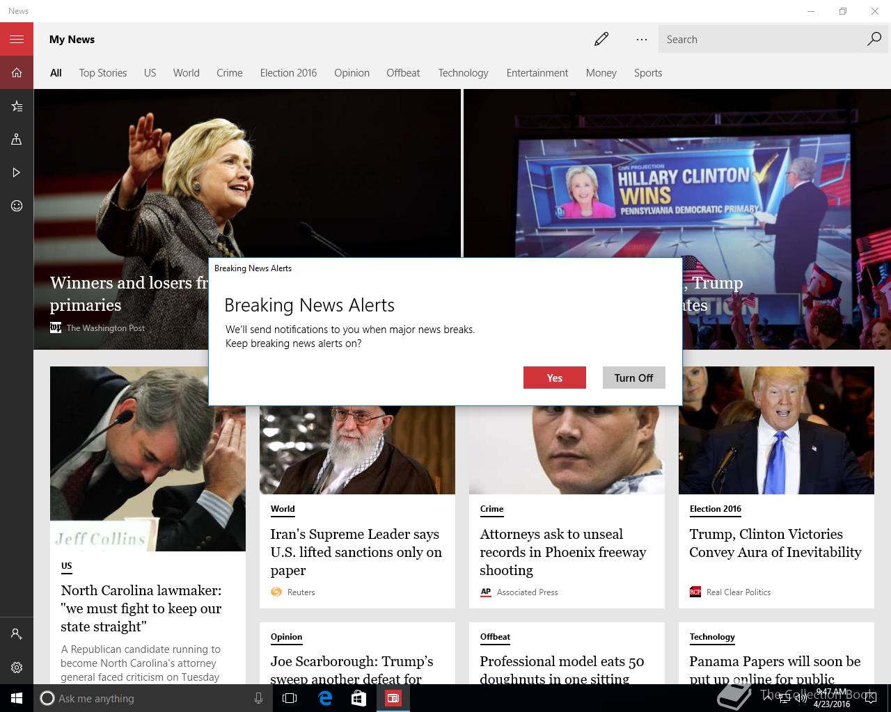Click the Associated Press source label
The width and height of the screenshot is (891, 712).
(527, 592)
